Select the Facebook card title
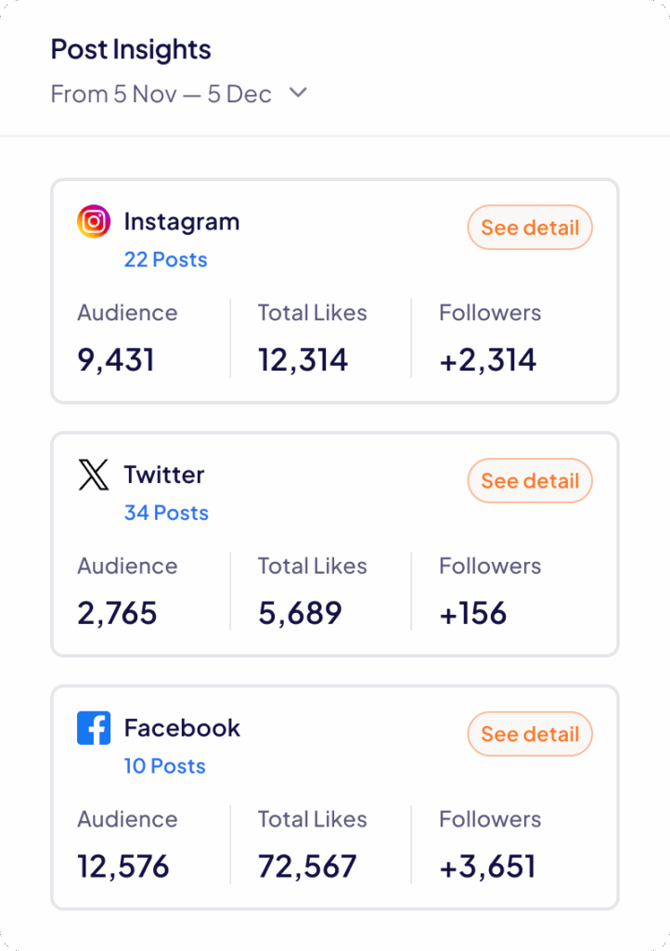The height and width of the screenshot is (951, 670). click(182, 728)
